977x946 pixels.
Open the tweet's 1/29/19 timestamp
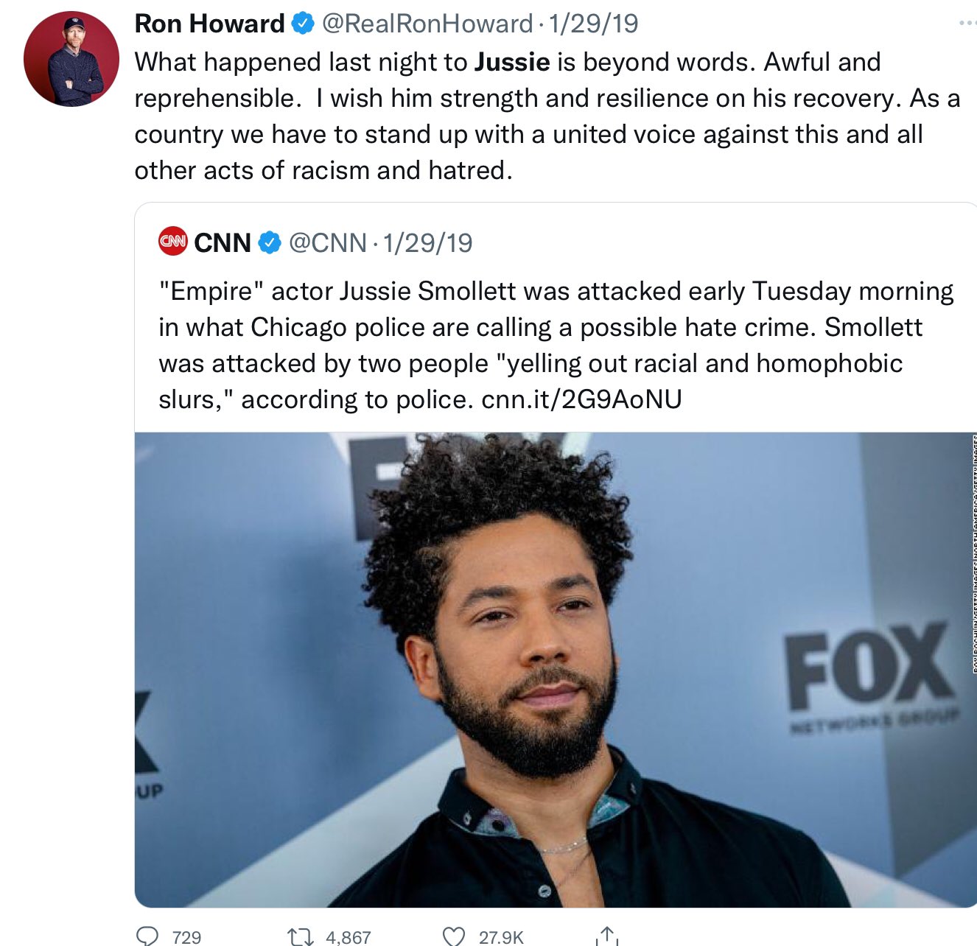tap(594, 24)
